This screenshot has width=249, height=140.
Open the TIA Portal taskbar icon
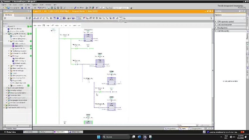145,137
